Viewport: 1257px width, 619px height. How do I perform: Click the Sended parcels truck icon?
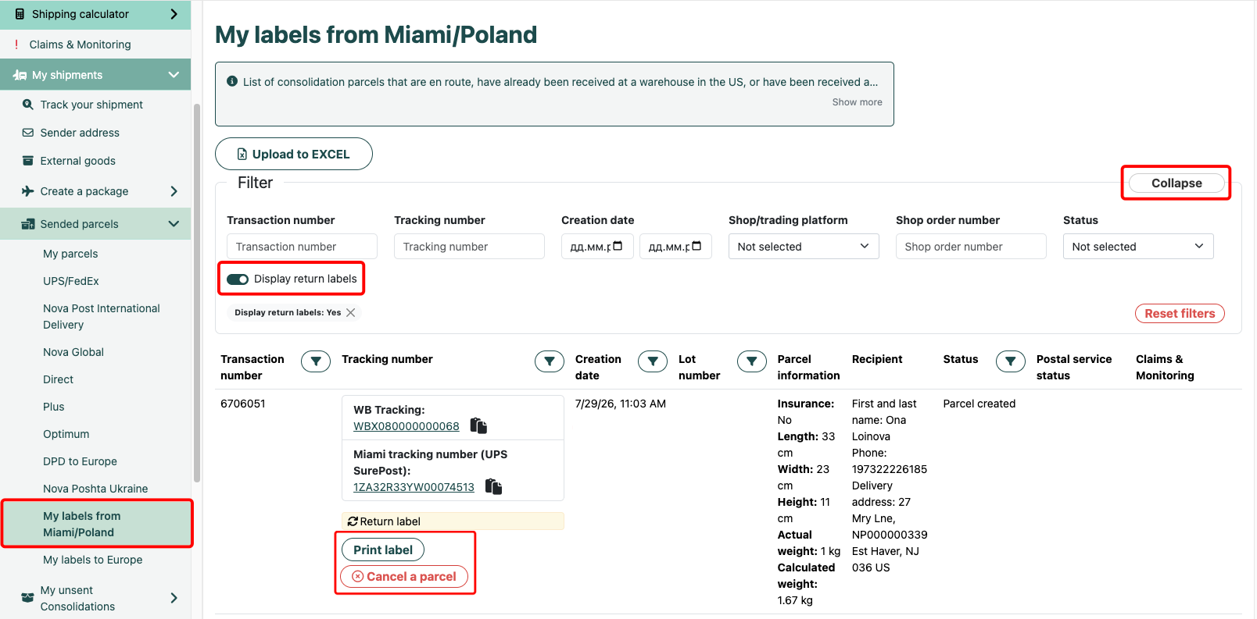[x=28, y=224]
